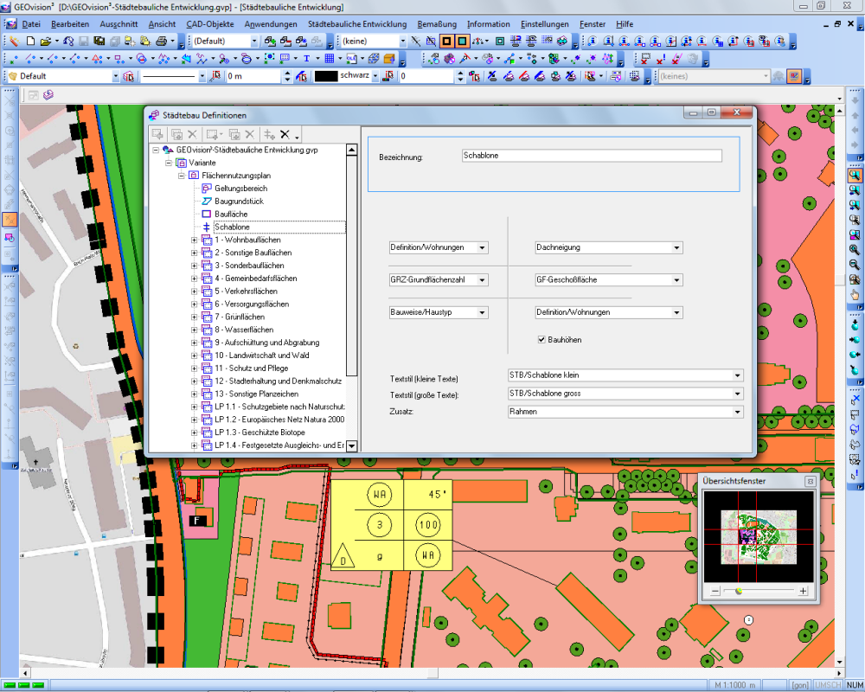Click the pan hand icon in right sidebar
This screenshot has width=865, height=692.
(855, 294)
